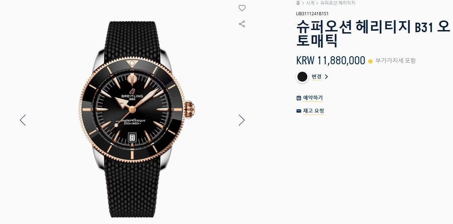
Task: Show previous product image with left arrow
Action: click(x=23, y=120)
